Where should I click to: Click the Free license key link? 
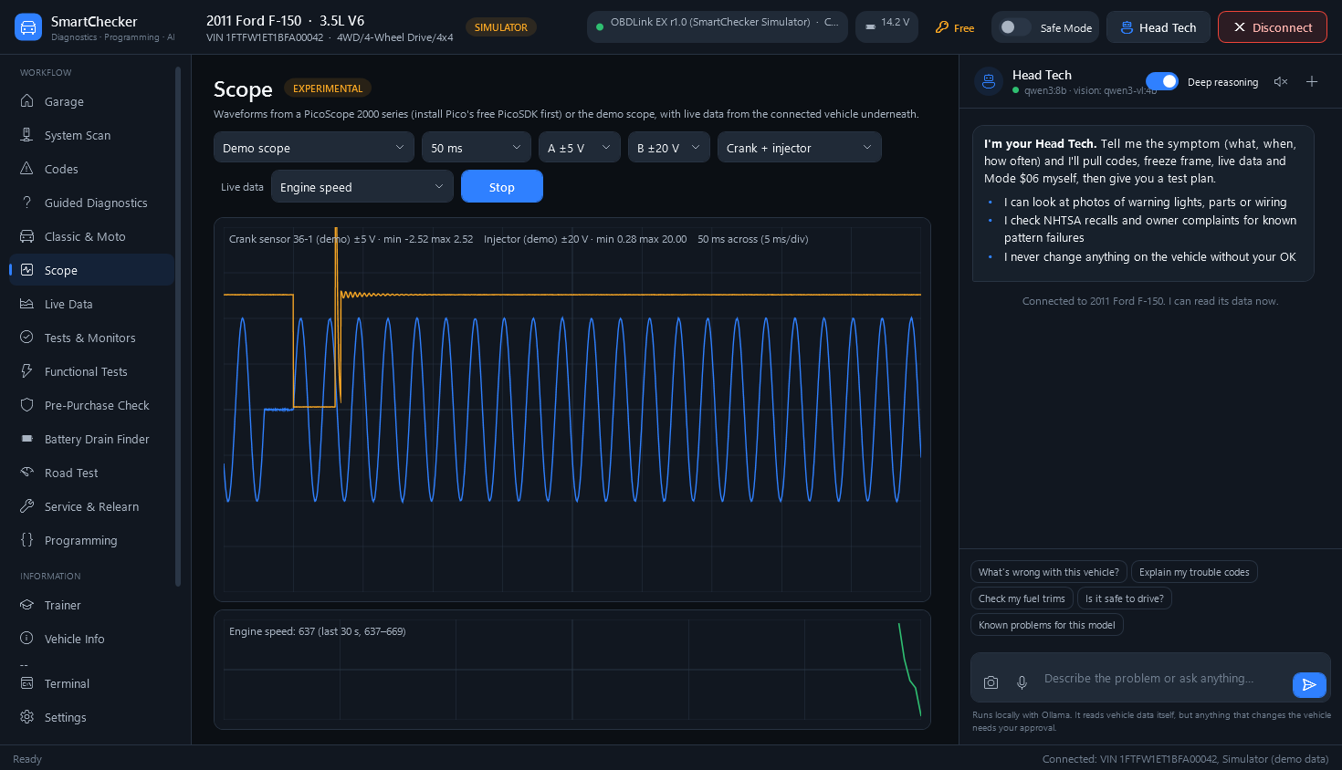point(955,27)
